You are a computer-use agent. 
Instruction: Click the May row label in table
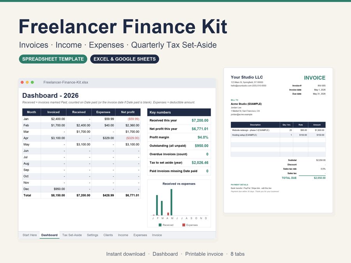coord(27,145)
